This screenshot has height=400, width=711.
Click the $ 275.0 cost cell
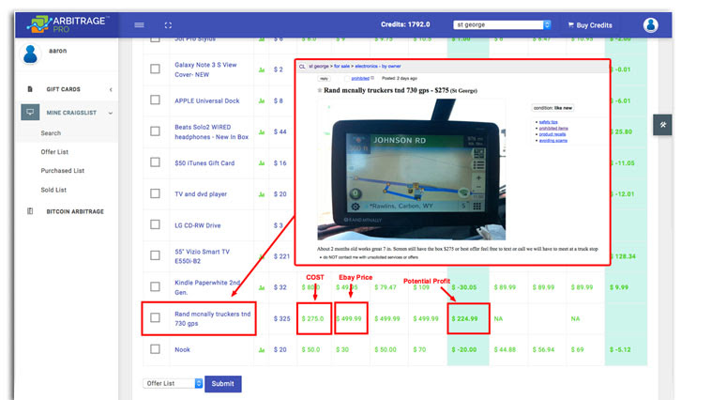coord(314,318)
